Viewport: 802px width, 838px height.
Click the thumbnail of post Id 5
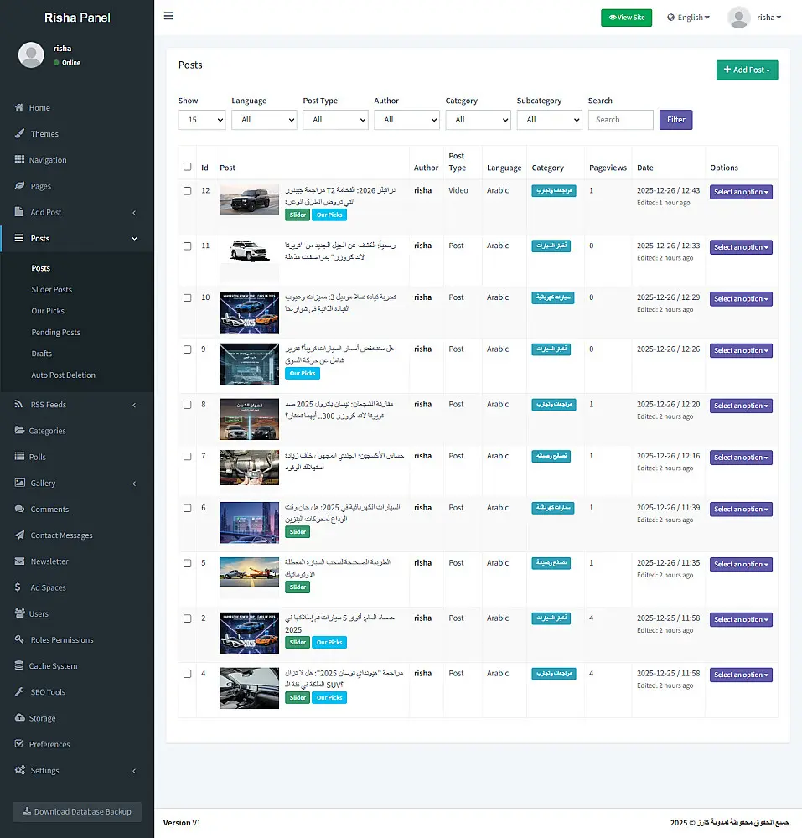[249, 572]
